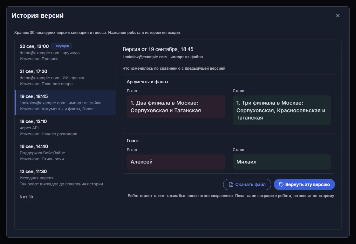Click the old voice value Алексей
The image size is (356, 244).
(176, 162)
